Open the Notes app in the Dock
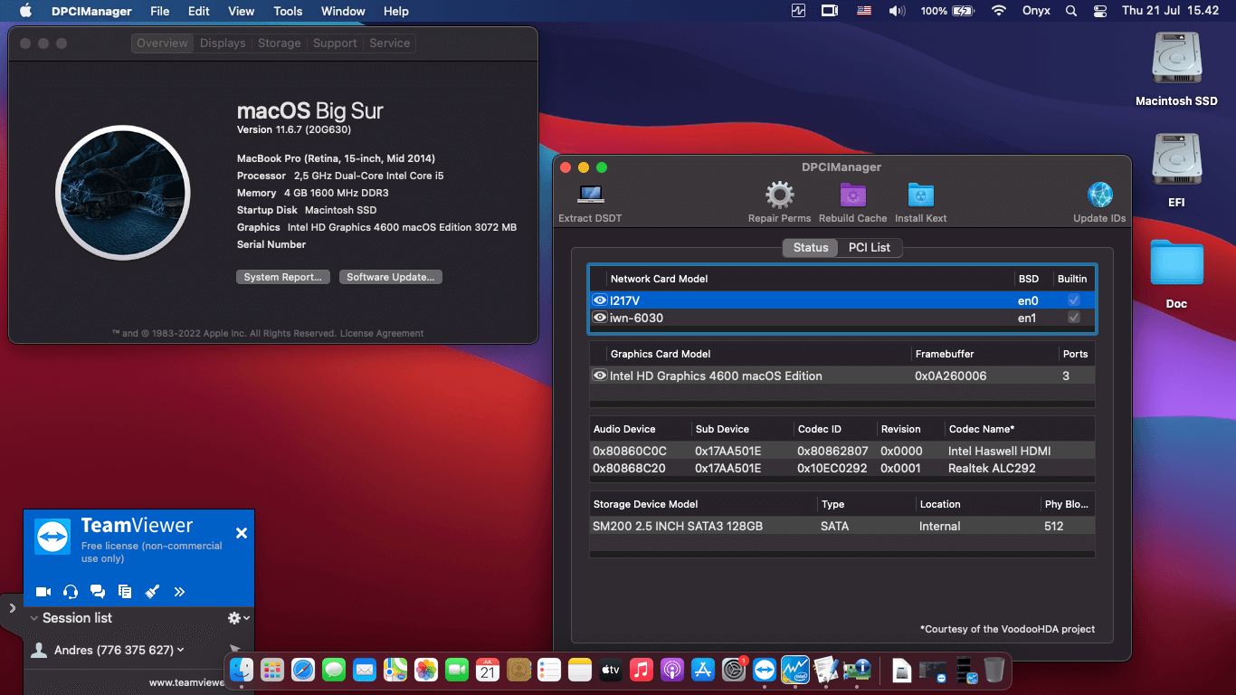 (580, 670)
